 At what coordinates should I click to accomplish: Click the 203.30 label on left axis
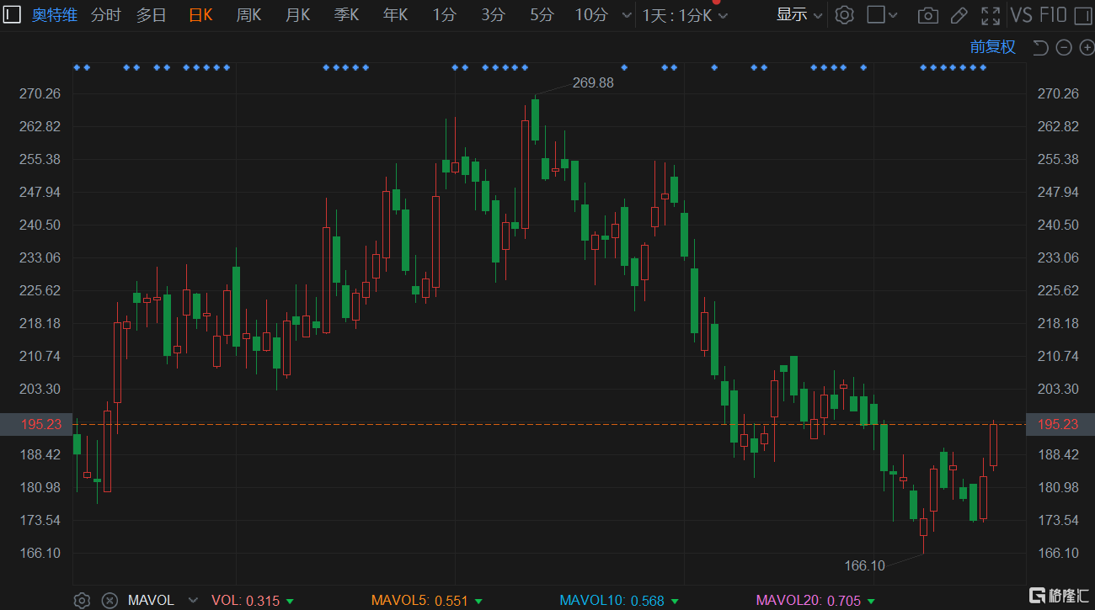point(40,389)
